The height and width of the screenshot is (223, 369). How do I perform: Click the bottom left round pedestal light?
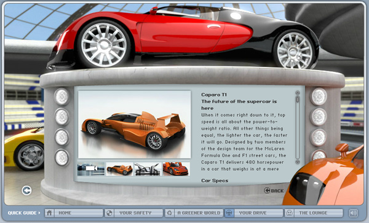coord(61,157)
